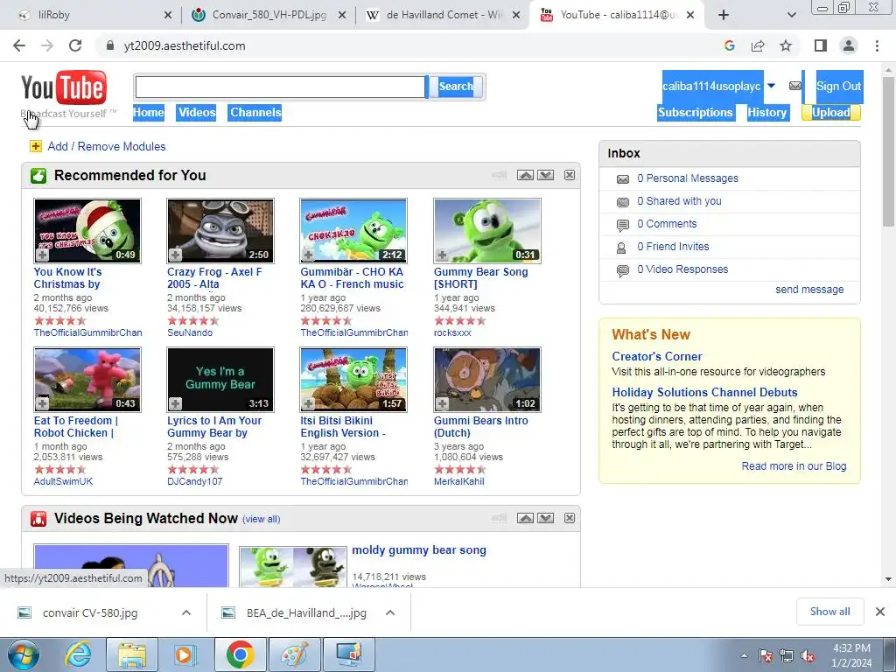Viewport: 896px width, 672px height.
Task: Click the Google icon in address bar
Action: pos(729,45)
